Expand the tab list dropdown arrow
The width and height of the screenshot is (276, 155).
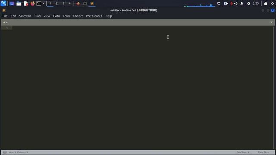[x=271, y=22]
